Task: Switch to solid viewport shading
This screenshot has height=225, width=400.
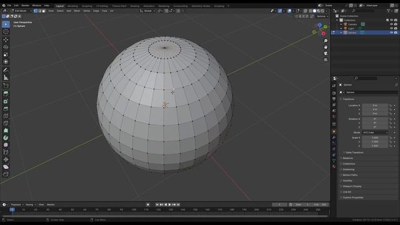Action: tap(314, 11)
